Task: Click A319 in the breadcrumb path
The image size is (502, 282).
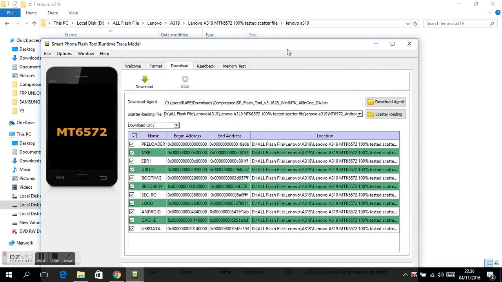Action: 175,23
